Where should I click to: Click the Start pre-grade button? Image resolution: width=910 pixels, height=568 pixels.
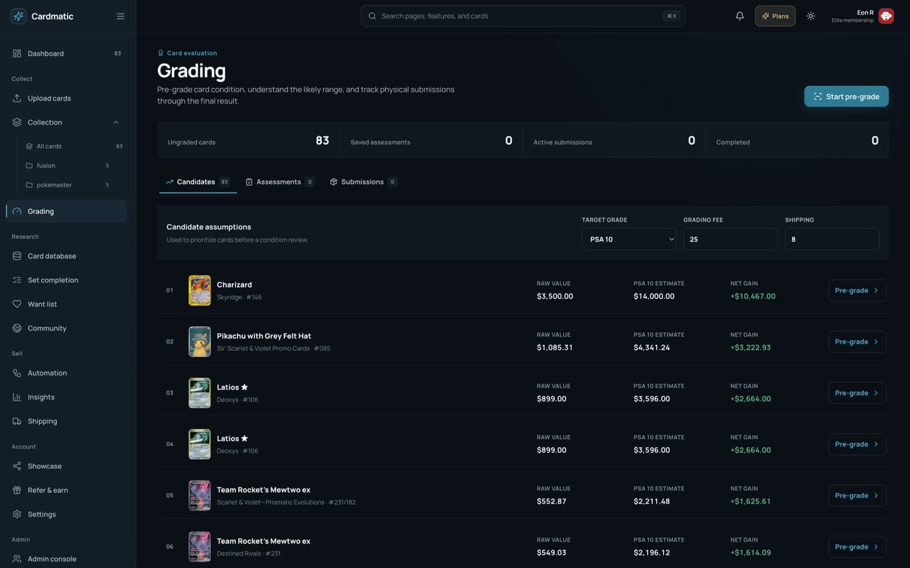pyautogui.click(x=846, y=97)
